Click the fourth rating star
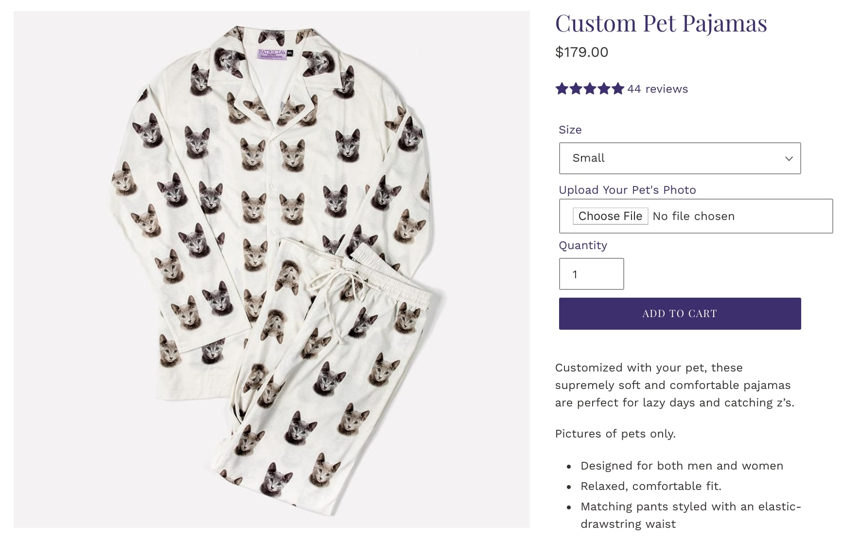 (604, 89)
